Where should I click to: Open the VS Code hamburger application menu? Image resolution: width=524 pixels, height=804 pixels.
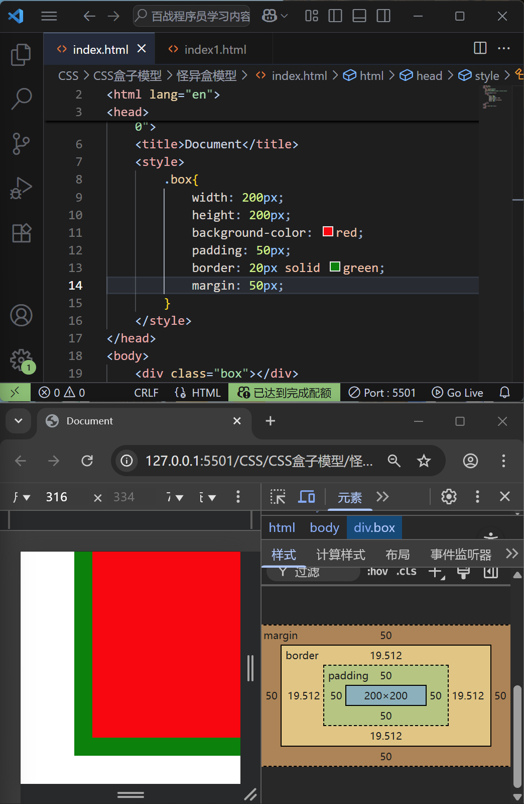[49, 16]
